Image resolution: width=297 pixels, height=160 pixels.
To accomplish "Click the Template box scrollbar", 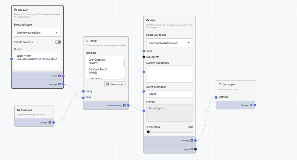I will click(x=124, y=63).
